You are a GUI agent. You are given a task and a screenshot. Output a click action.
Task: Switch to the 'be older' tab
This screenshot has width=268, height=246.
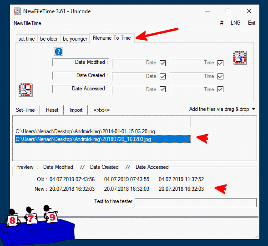pyautogui.click(x=49, y=39)
